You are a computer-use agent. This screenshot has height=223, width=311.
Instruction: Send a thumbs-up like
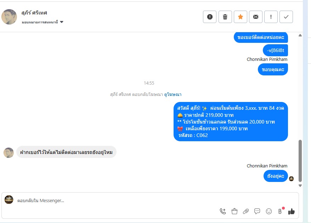coord(292,212)
